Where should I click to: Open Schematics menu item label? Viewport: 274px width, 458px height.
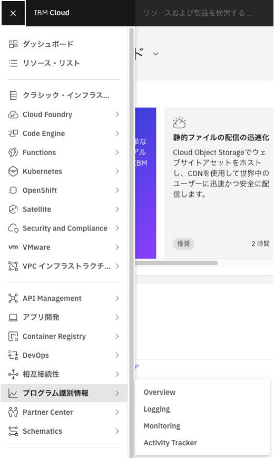[42, 431]
